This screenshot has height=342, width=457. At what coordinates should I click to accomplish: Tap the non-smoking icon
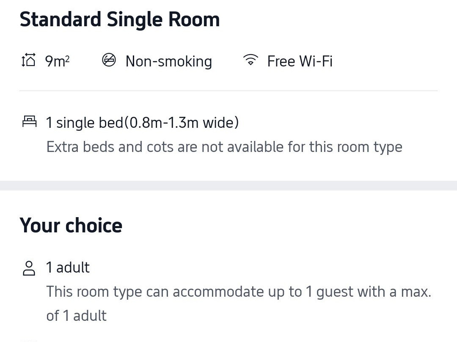tap(109, 61)
